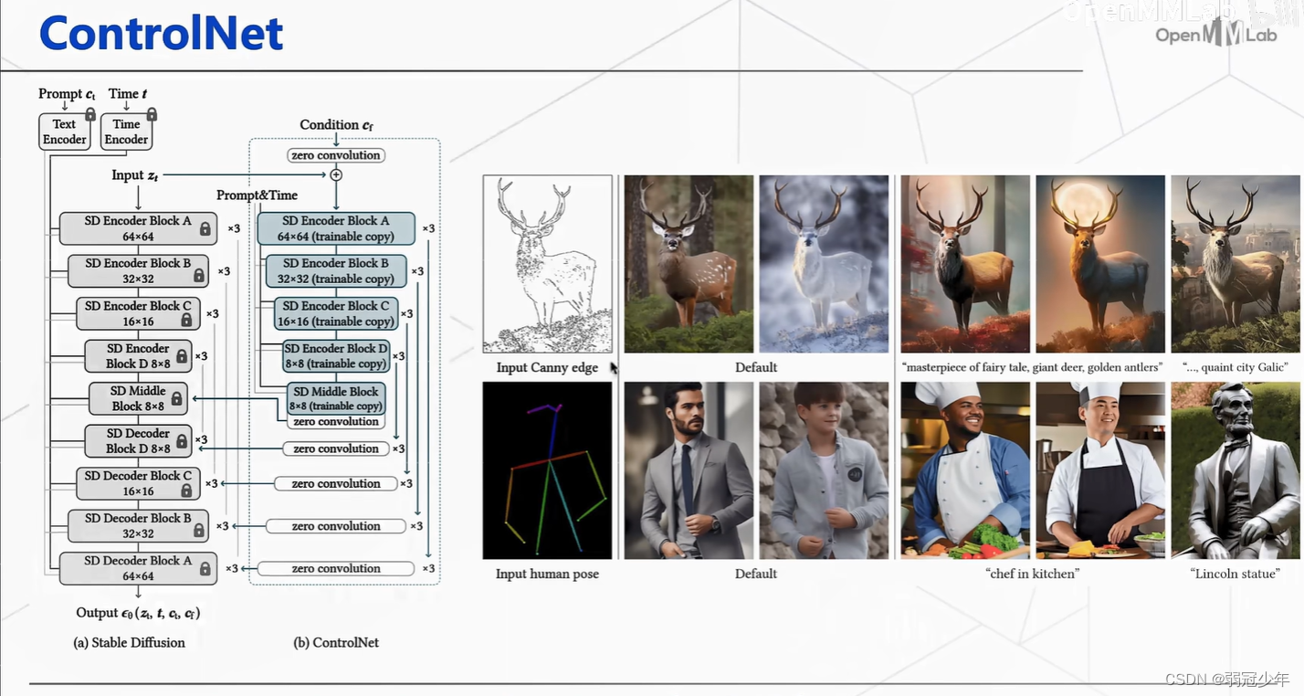Open the boy in gray jacket image
This screenshot has width=1304, height=696.
pos(824,470)
